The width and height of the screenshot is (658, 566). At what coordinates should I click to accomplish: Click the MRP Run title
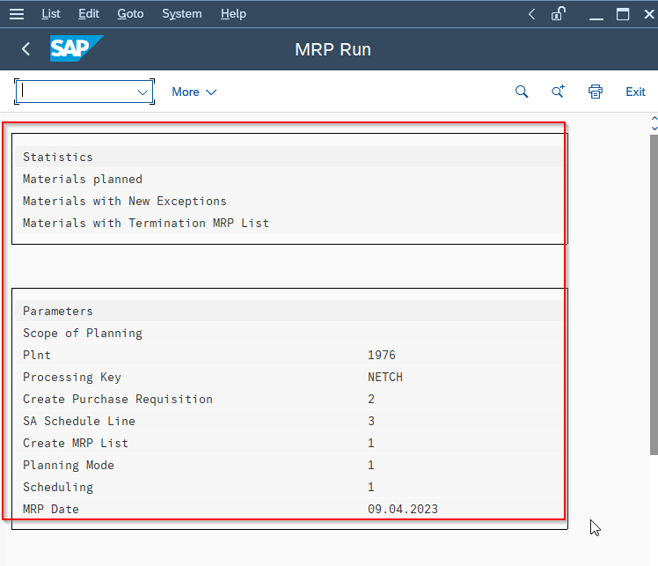pos(333,49)
